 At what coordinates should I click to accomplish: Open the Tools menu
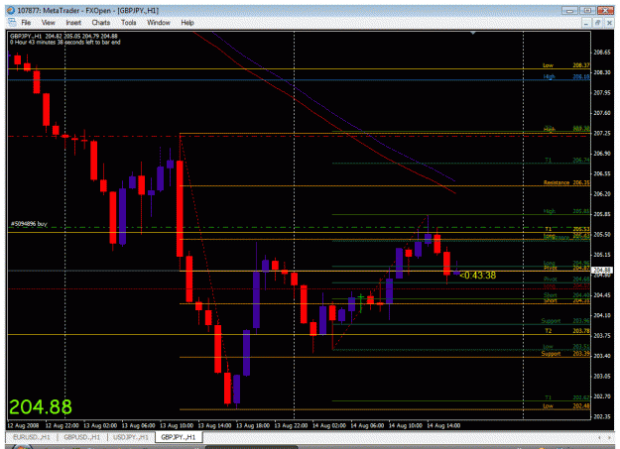[129, 23]
